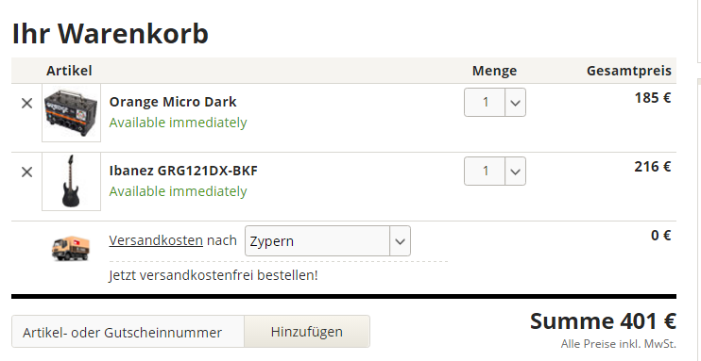This screenshot has width=701, height=361.
Task: Click the delivery truck shipping icon
Action: pyautogui.click(x=70, y=248)
